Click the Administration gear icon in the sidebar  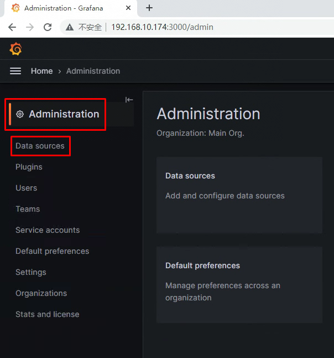coord(20,114)
